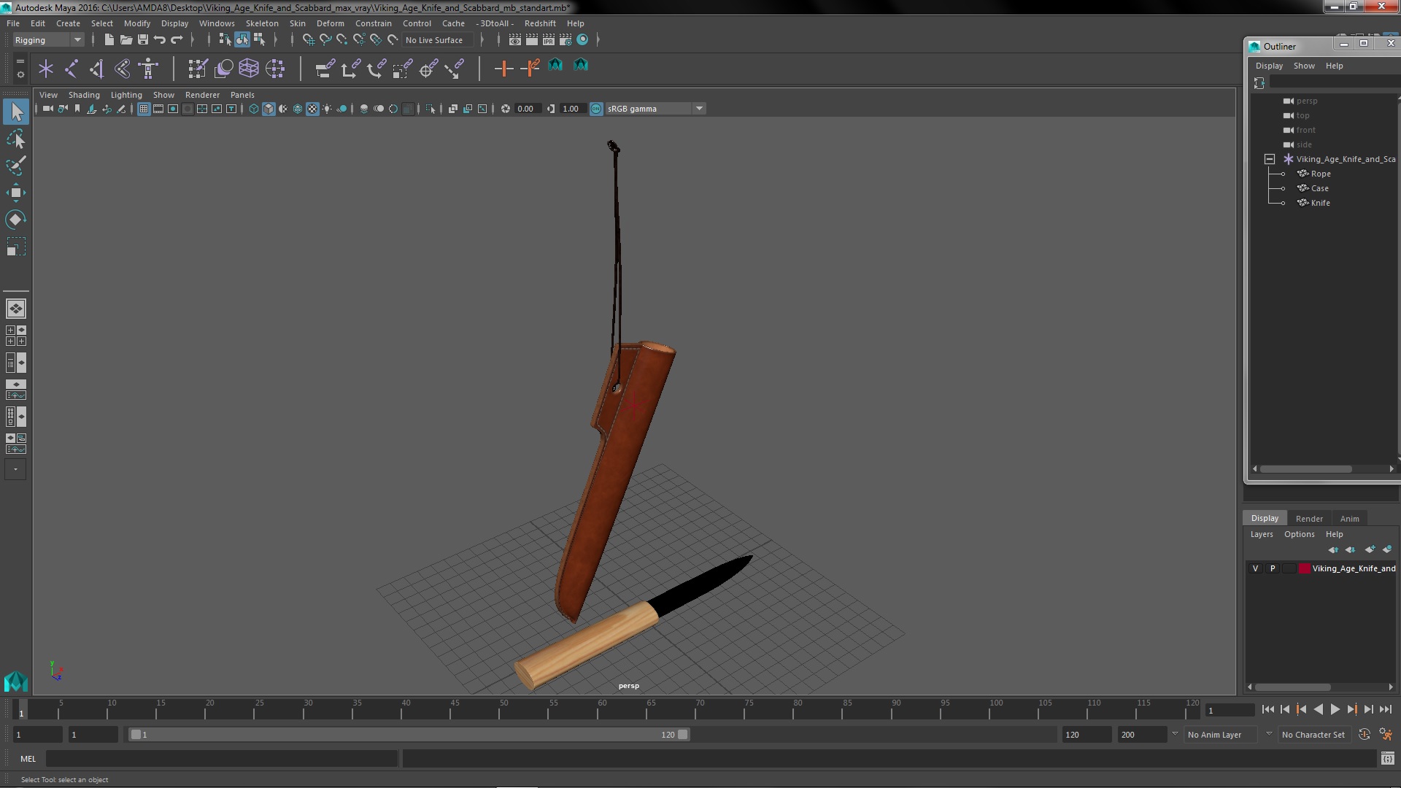Step forward one frame
This screenshot has width=1401, height=788.
(1368, 710)
